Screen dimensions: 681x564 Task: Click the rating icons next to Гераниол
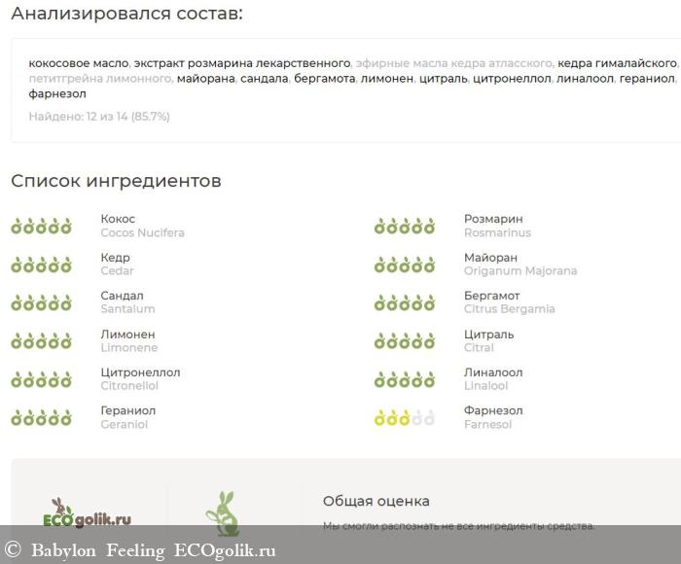point(41,418)
